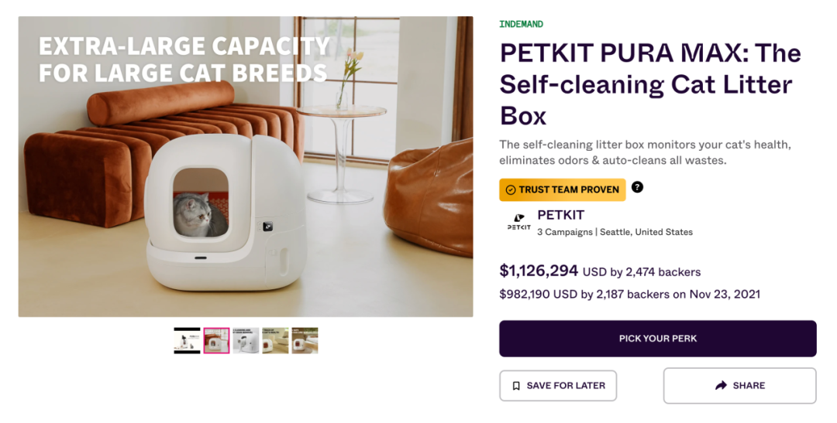
Task: Select the pink-highlighted second thumbnail
Action: (216, 341)
